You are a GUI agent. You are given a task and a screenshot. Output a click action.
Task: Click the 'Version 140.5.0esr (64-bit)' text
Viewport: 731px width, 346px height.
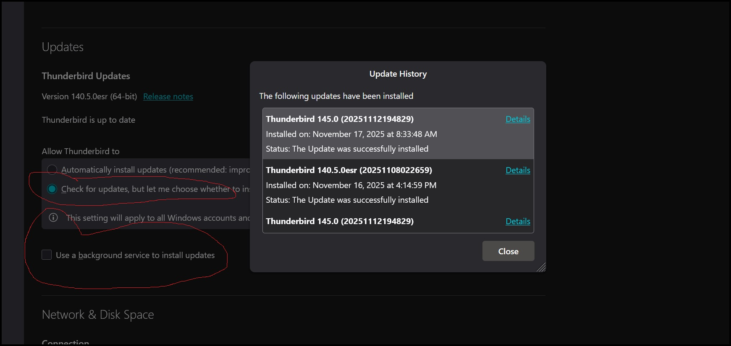point(89,96)
